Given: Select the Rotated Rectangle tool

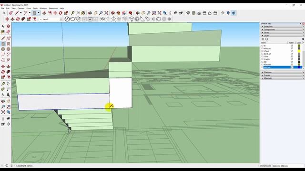Looking at the screenshot, I should [9, 44].
